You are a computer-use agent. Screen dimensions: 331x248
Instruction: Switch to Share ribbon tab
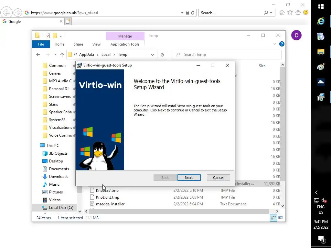78,44
